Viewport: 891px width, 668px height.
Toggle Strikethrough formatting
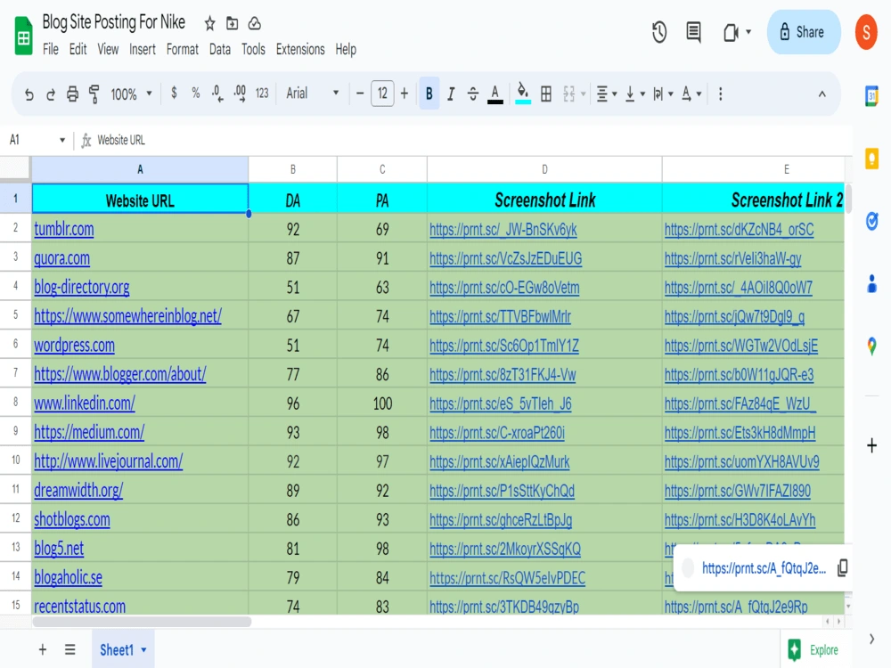[472, 94]
